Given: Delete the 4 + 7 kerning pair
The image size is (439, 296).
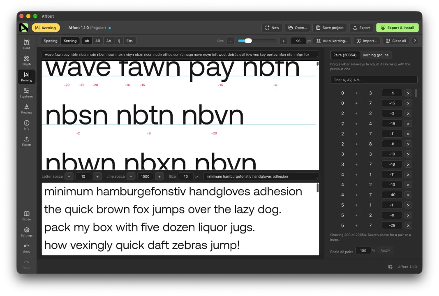Looking at the screenshot, I should tap(408, 195).
